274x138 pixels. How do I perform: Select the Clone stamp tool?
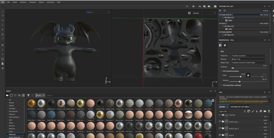pos(3,34)
